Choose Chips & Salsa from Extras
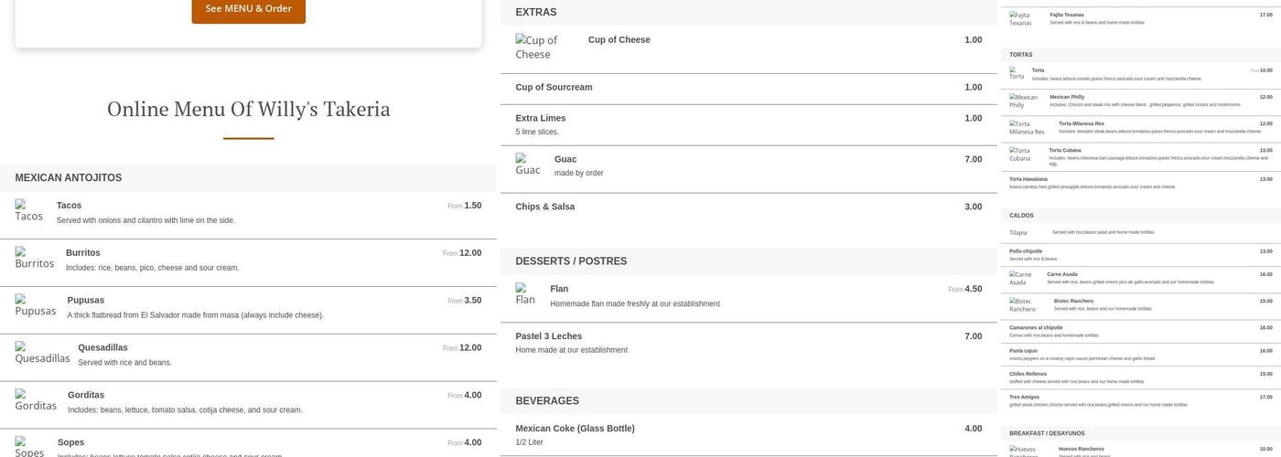The image size is (1281, 457). 545,207
